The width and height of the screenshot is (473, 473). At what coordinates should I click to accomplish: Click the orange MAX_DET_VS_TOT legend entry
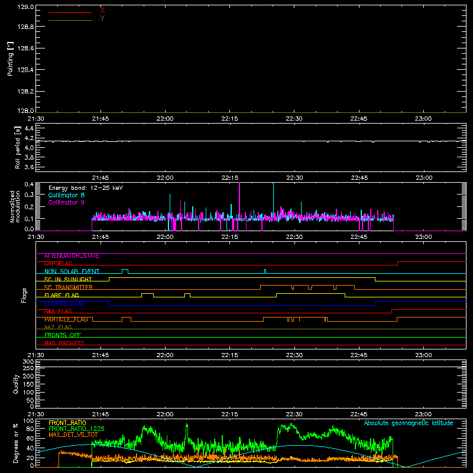[73, 435]
